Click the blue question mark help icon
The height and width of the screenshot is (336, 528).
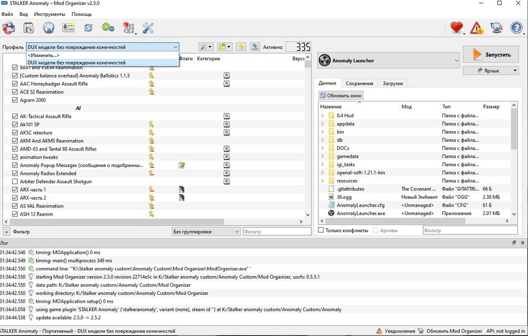[x=516, y=27]
